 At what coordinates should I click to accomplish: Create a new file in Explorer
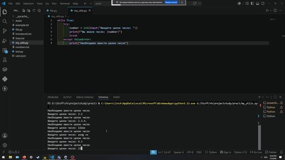point(24,11)
